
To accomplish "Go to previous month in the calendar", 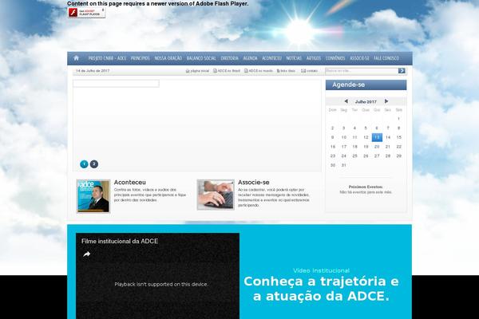I will [x=346, y=101].
